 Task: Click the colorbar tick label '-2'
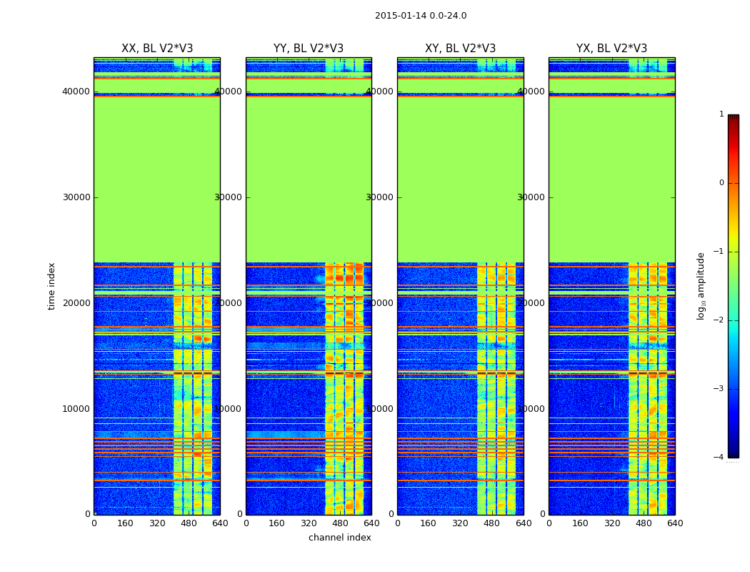[x=719, y=320]
